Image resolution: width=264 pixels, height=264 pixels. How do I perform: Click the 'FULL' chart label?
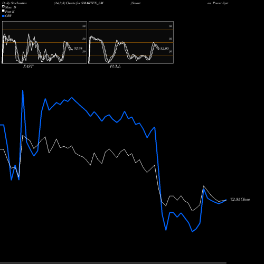point(115,67)
